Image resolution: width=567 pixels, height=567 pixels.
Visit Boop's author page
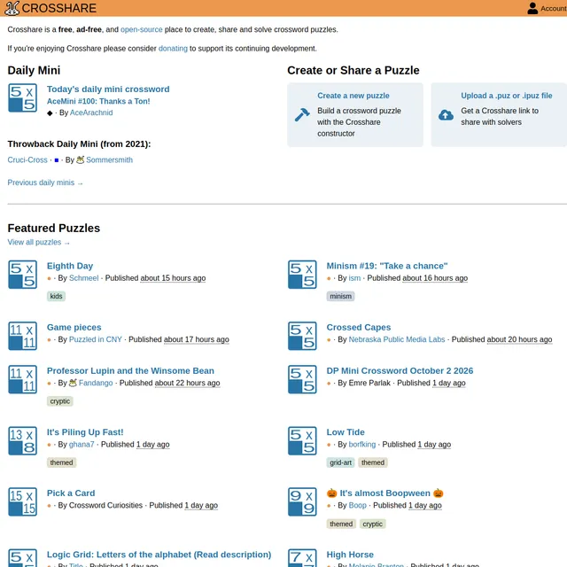tap(357, 506)
